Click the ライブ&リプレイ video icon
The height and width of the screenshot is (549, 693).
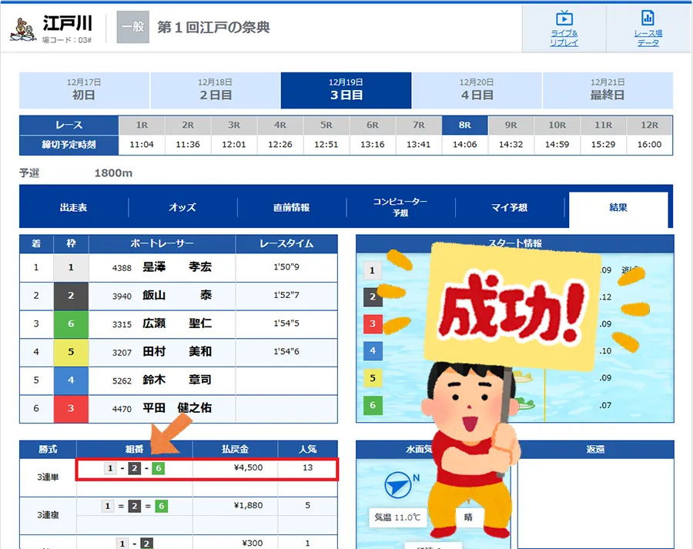(564, 18)
